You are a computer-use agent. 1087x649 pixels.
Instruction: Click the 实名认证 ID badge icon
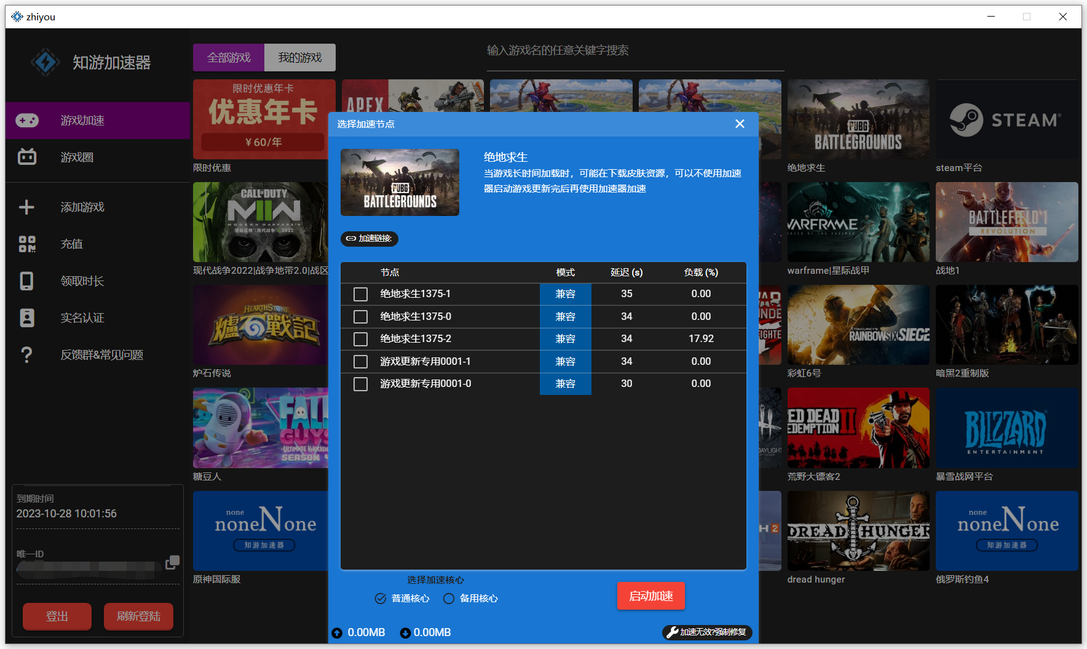point(27,318)
